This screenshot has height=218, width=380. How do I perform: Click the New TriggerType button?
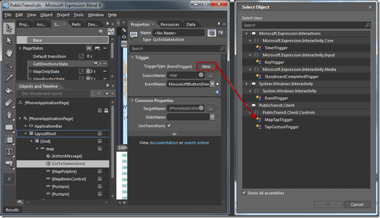207,67
